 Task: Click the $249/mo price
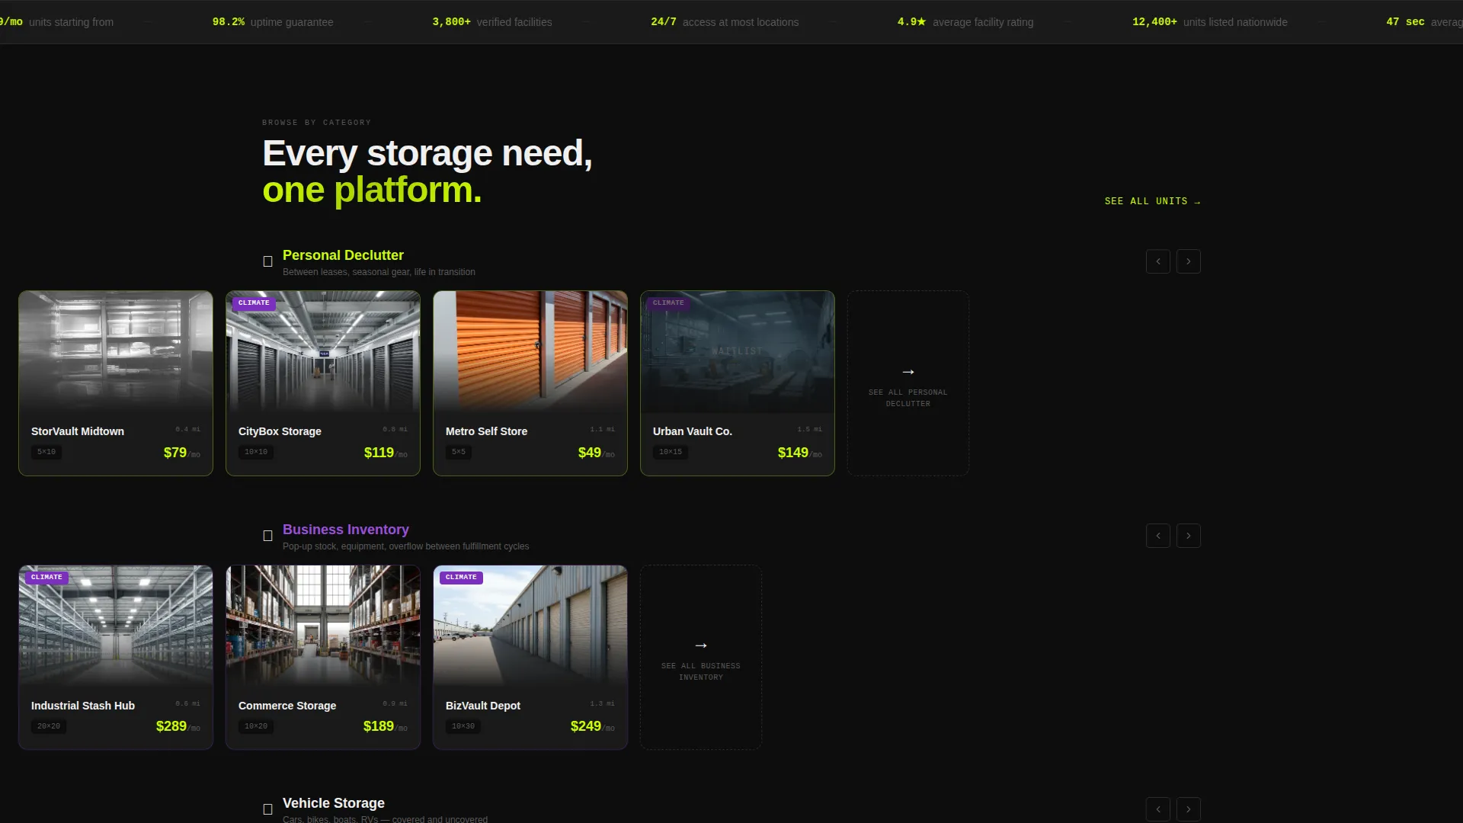(x=592, y=726)
